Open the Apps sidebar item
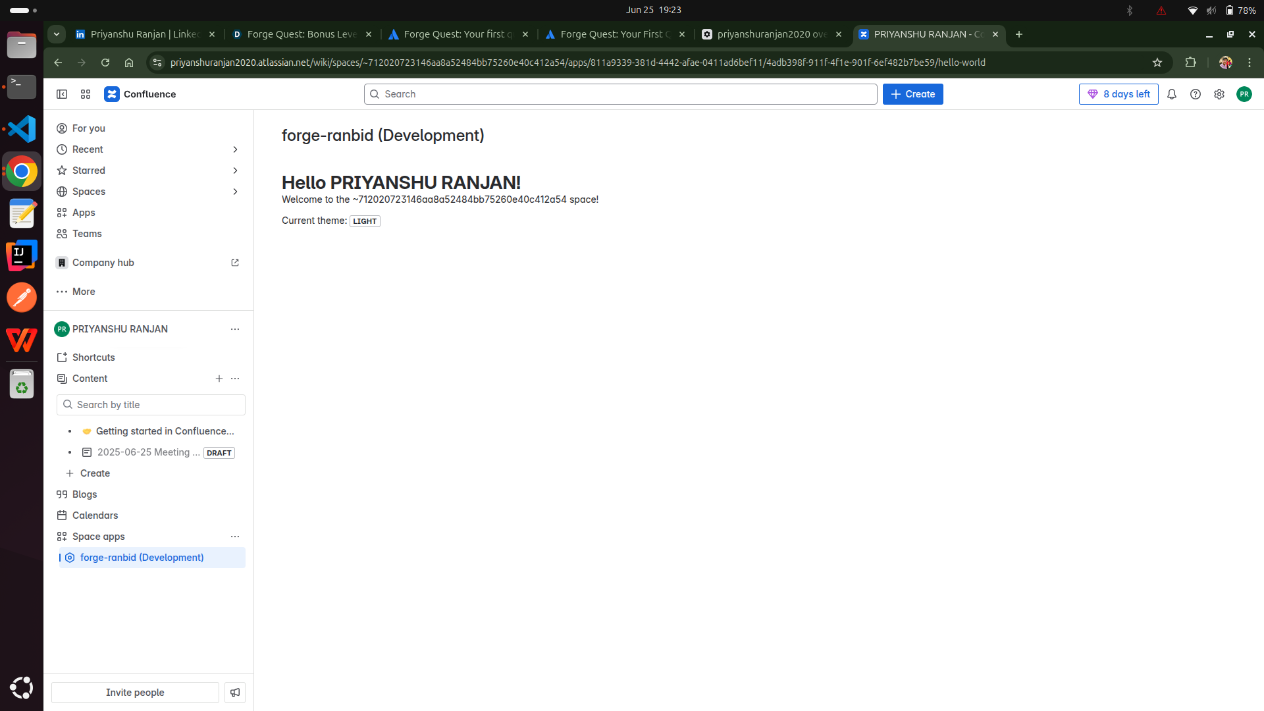 coord(84,213)
